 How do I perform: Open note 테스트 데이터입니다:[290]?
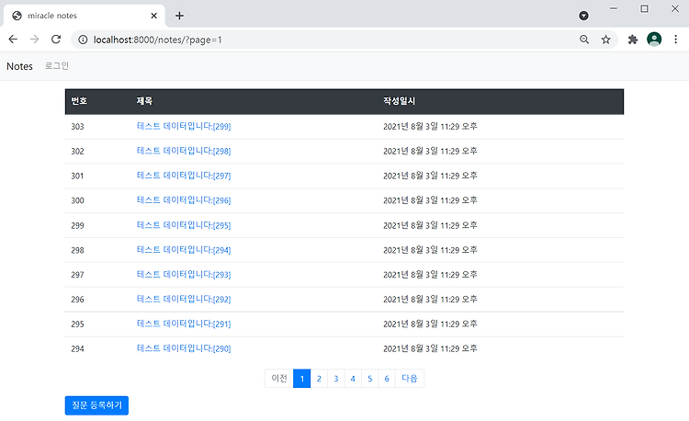[184, 348]
